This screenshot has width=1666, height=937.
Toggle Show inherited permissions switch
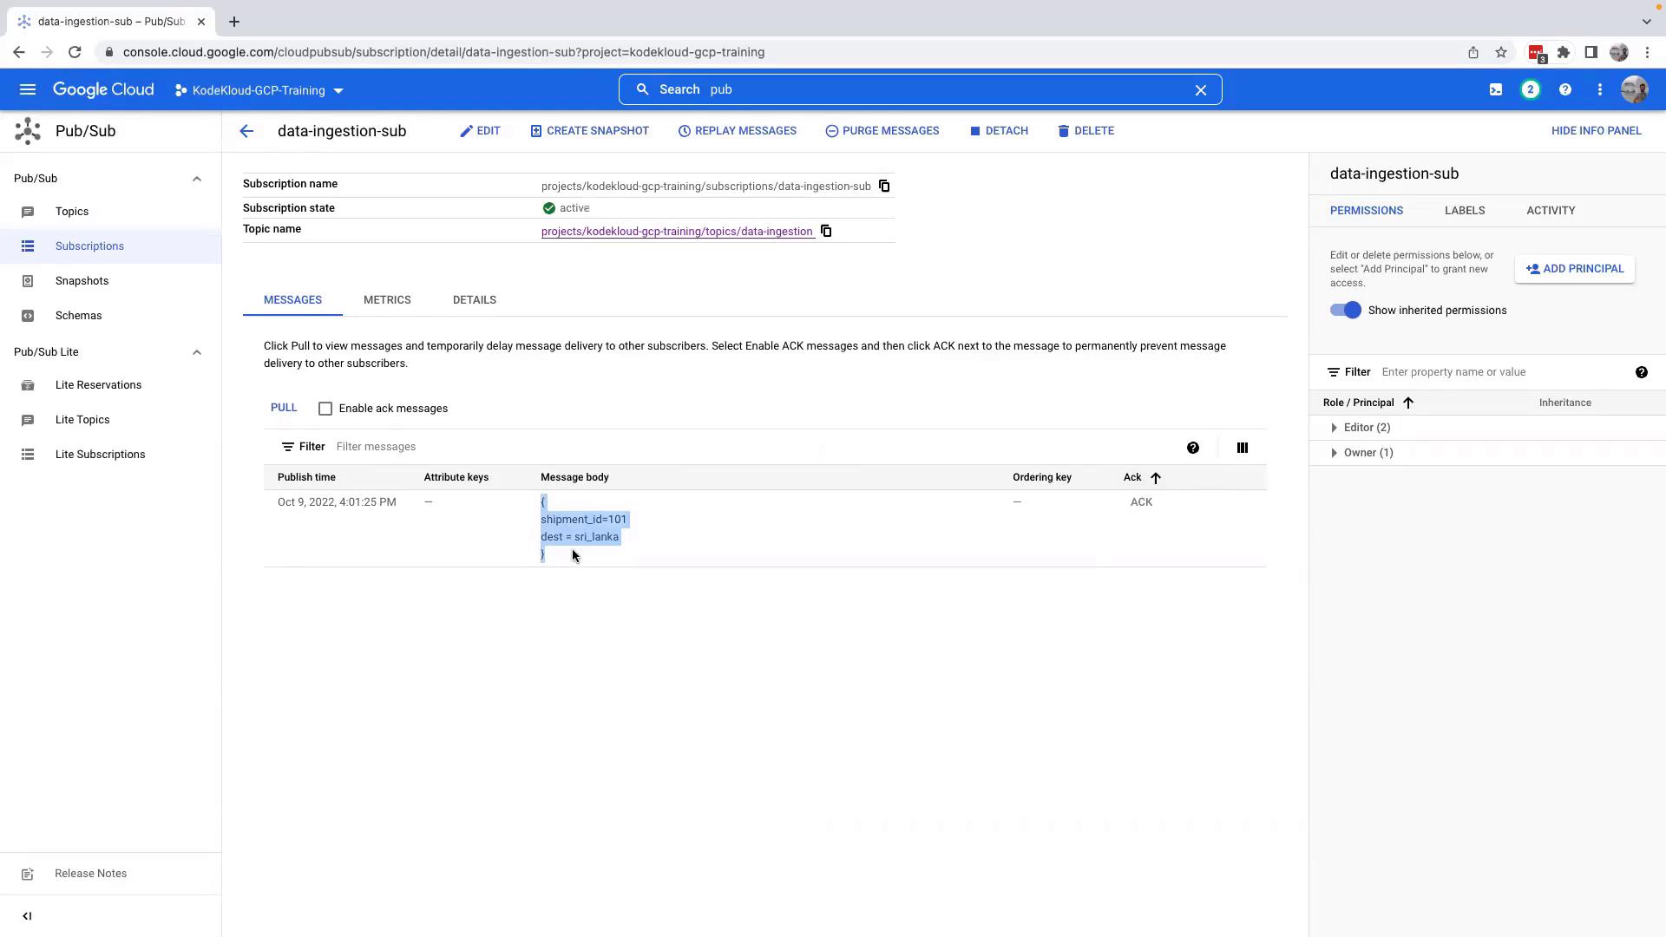[x=1346, y=311]
